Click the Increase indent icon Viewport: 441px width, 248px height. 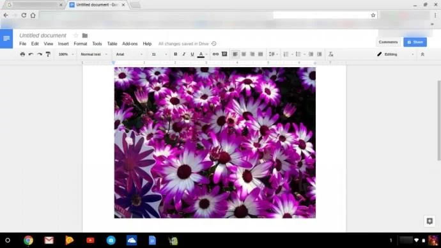(x=319, y=54)
